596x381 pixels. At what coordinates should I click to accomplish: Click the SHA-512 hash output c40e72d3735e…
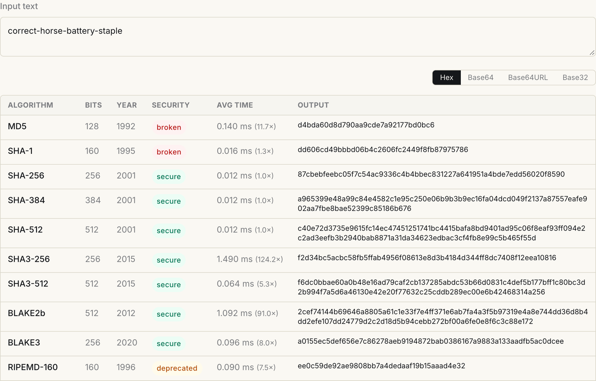441,233
